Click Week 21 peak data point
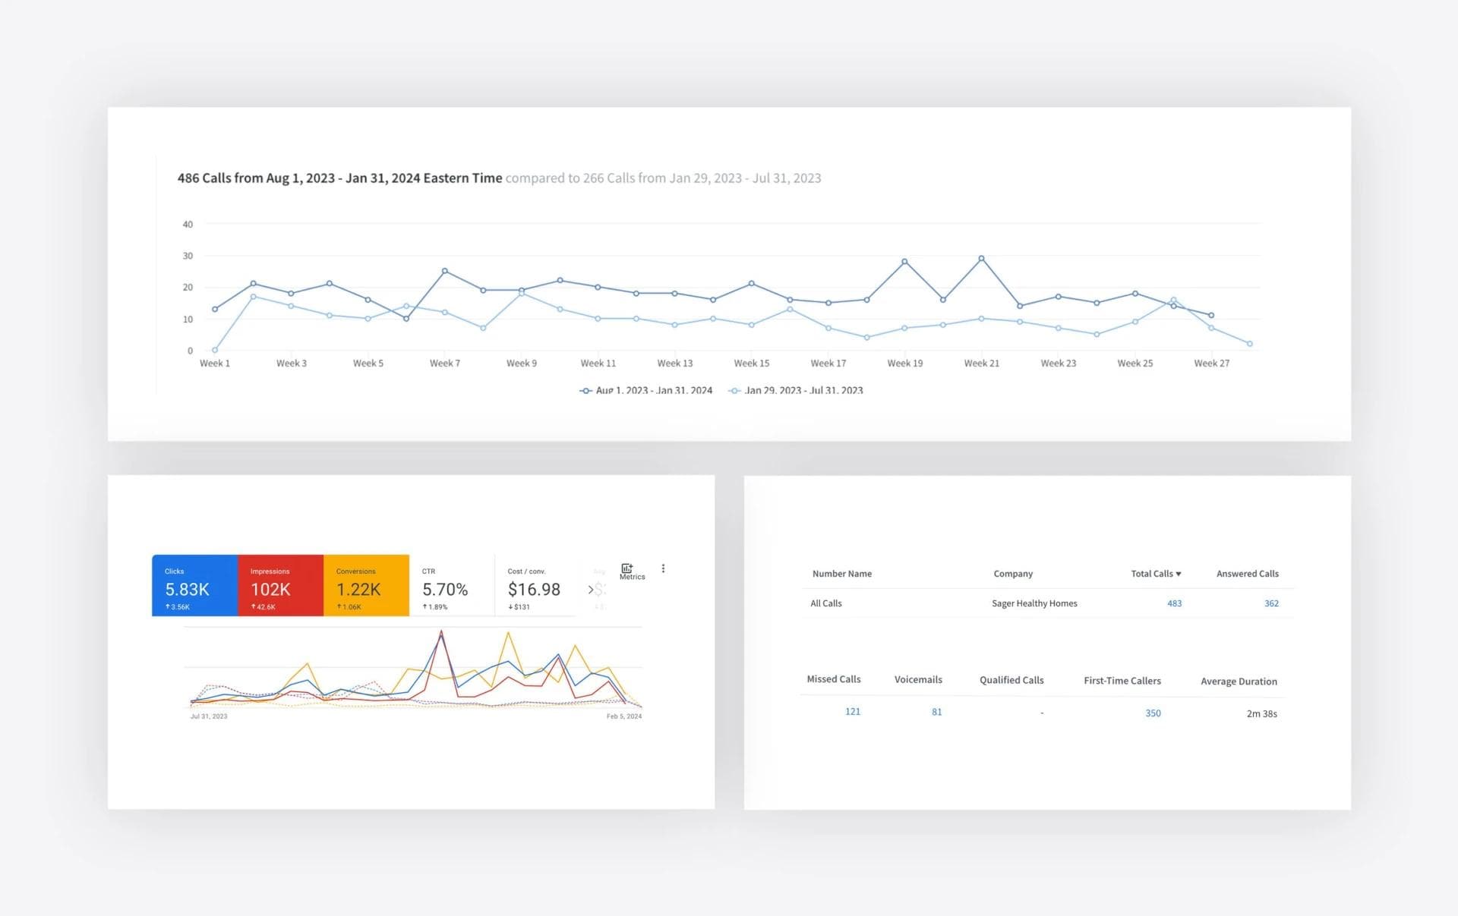Viewport: 1458px width, 916px height. coord(981,259)
